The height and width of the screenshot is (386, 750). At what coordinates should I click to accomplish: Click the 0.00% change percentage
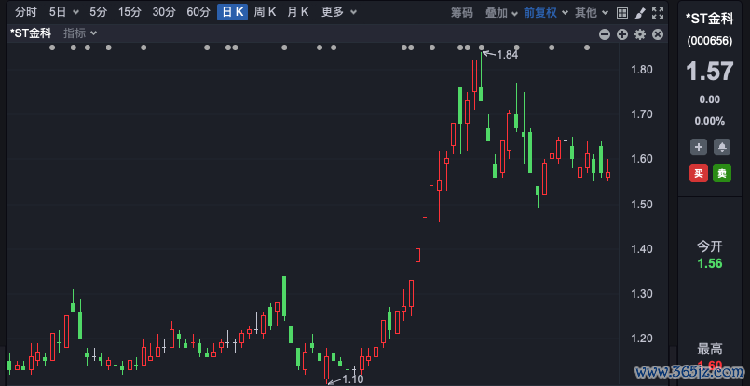click(710, 121)
